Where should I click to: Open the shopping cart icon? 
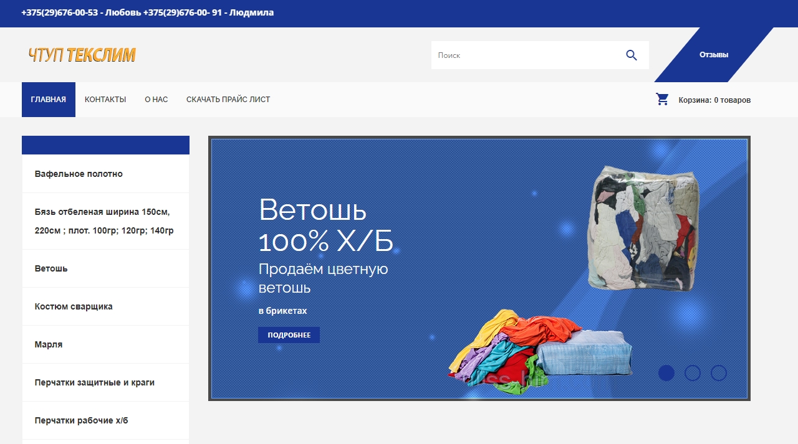(662, 99)
